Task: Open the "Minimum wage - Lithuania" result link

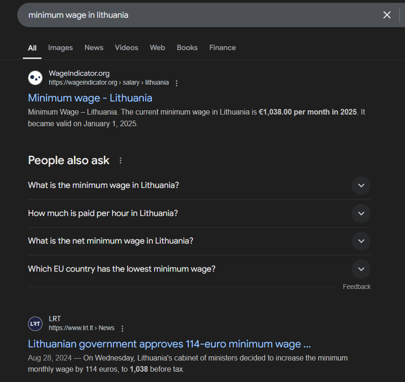Action: (x=90, y=98)
